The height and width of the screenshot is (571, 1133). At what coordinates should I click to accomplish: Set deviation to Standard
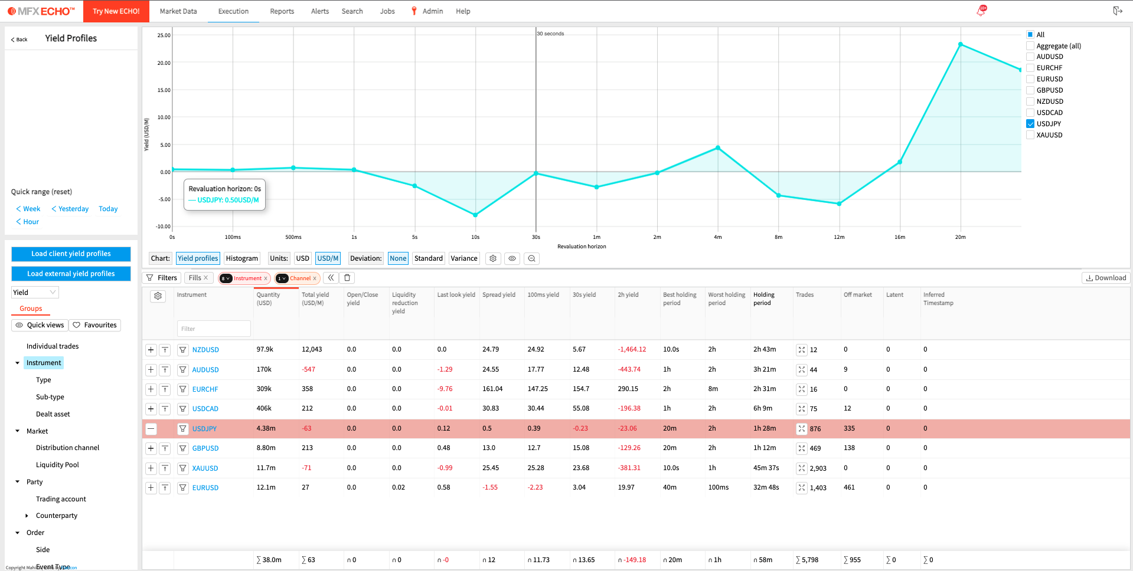point(429,258)
